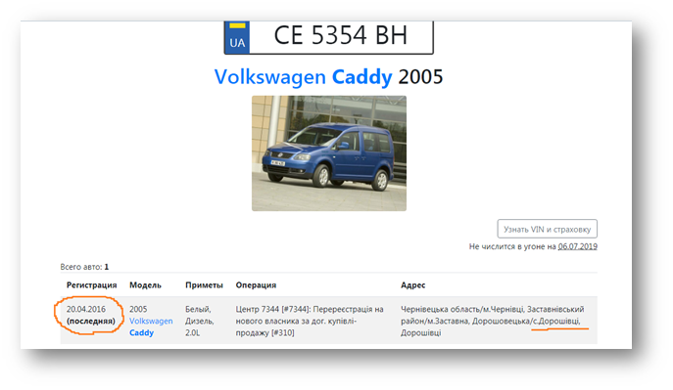
Task: Open Caddy link in table row
Action: (141, 332)
